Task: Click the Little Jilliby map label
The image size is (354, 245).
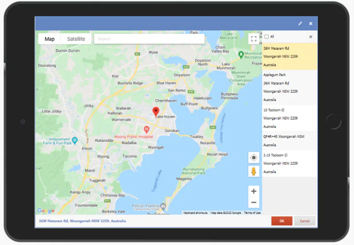Action: point(52,111)
